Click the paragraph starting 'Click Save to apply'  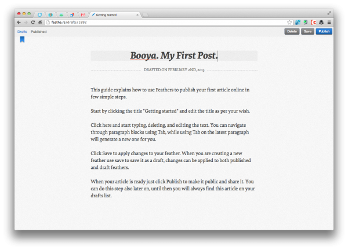pos(171,160)
